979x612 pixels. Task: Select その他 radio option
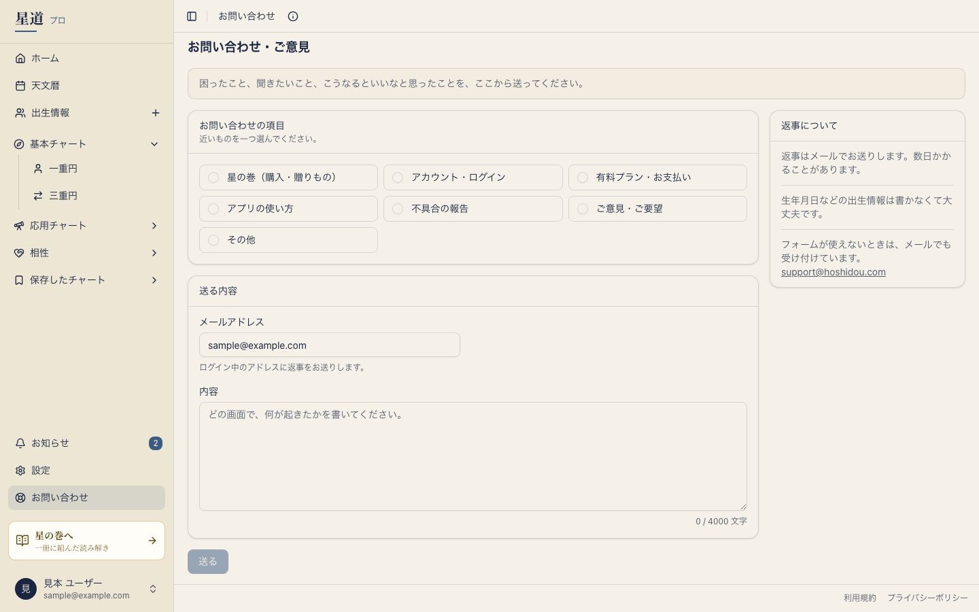[288, 240]
